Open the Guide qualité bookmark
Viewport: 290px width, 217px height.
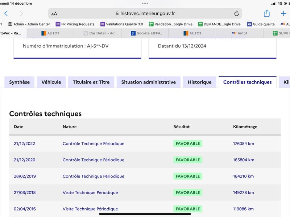[x=261, y=24]
